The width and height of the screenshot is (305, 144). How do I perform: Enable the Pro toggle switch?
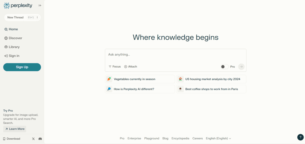(x=224, y=67)
